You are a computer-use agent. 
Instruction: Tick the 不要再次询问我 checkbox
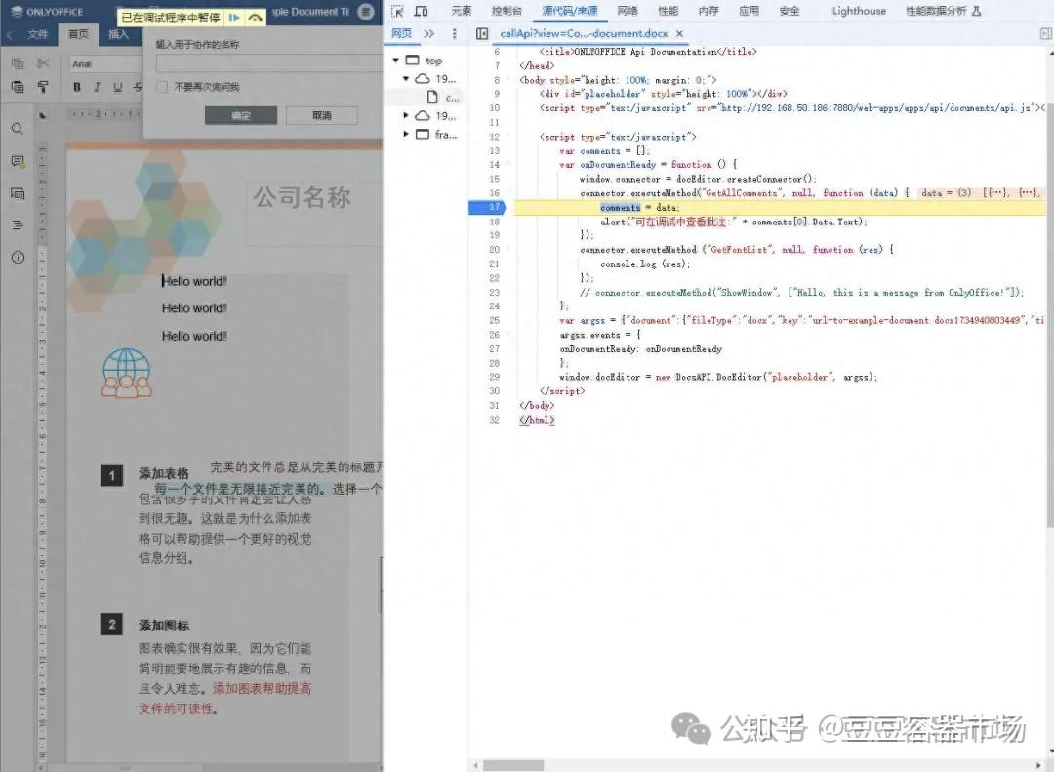click(x=161, y=87)
